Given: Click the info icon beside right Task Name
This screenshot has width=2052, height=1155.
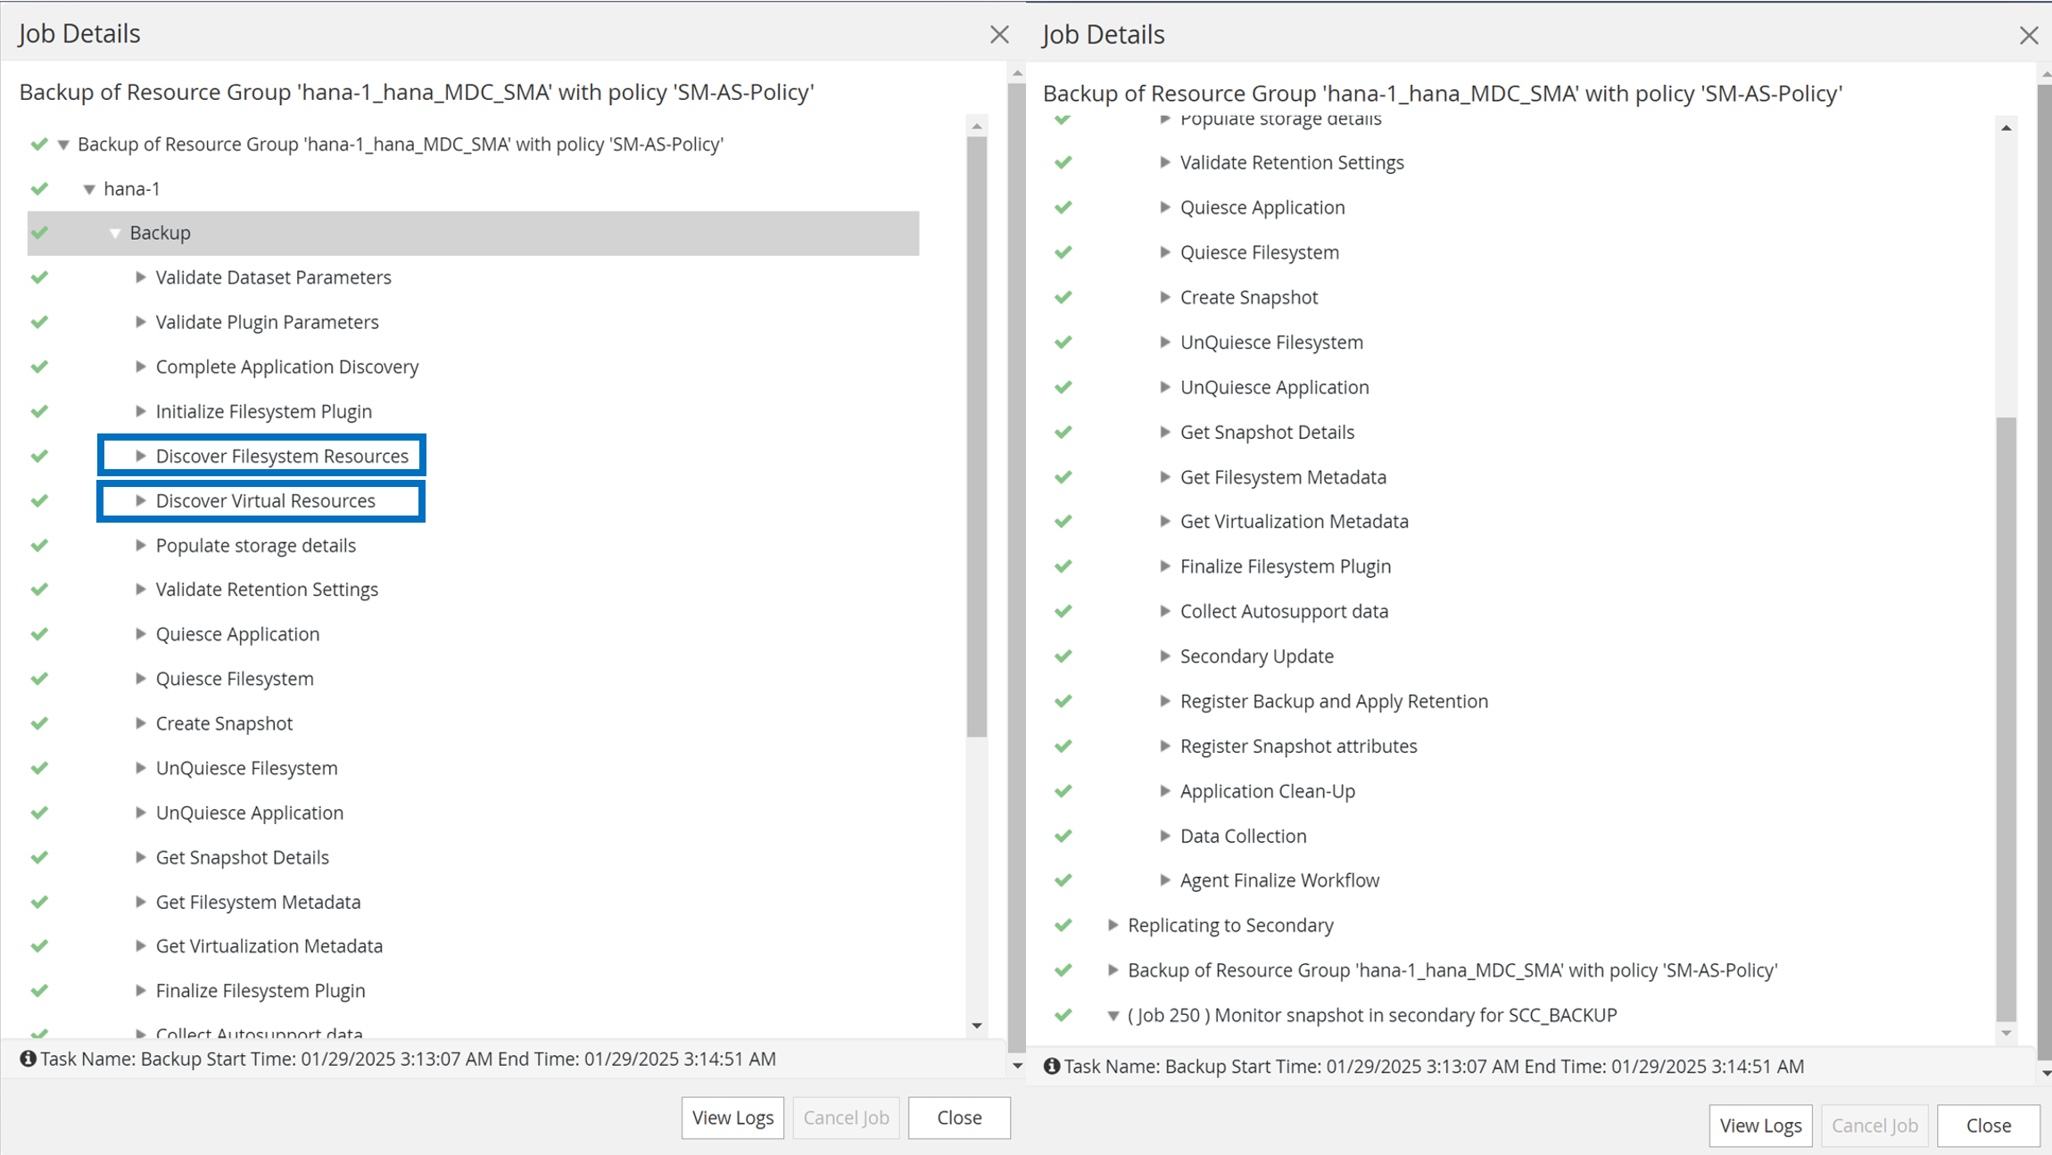Looking at the screenshot, I should click(x=1052, y=1066).
